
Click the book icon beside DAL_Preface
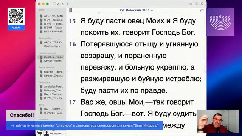pyautogui.click(x=41, y=109)
